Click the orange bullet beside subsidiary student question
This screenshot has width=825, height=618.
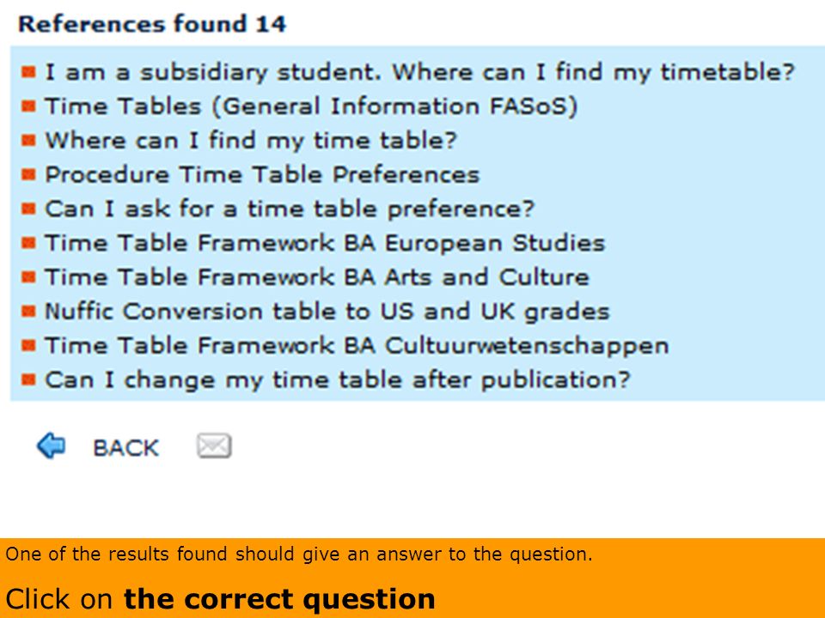click(x=28, y=72)
